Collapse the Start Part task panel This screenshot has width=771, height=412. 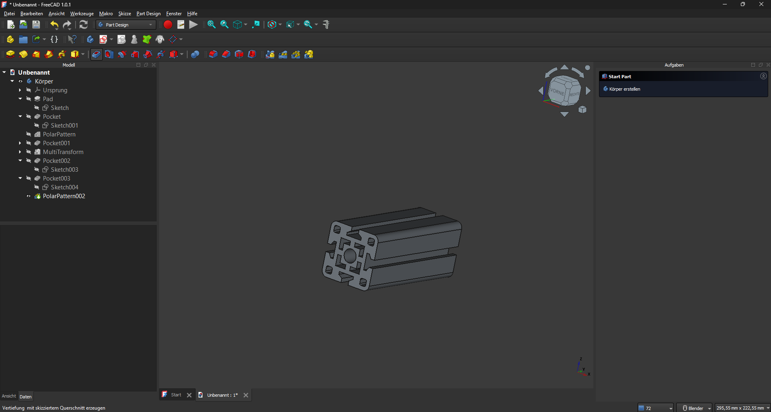[x=763, y=76]
